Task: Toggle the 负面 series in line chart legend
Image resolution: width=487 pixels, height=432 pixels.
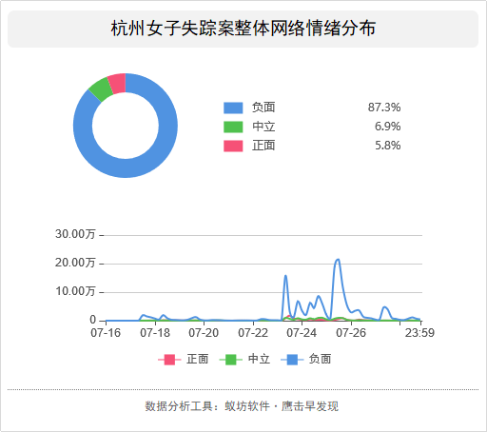Action: click(306, 360)
